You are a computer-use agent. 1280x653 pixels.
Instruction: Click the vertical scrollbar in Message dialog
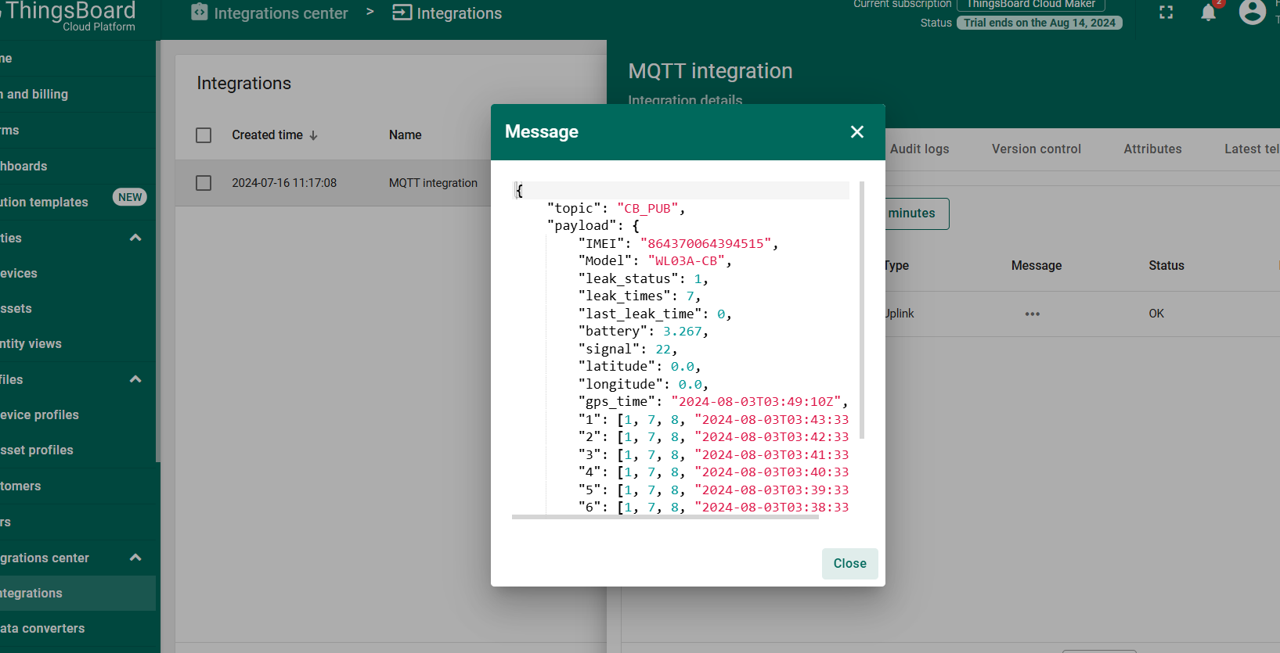862,310
